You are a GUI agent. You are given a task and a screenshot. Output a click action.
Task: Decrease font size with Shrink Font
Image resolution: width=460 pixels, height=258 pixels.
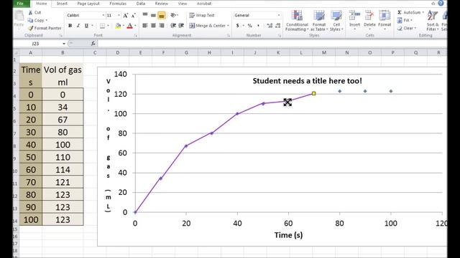coord(133,15)
